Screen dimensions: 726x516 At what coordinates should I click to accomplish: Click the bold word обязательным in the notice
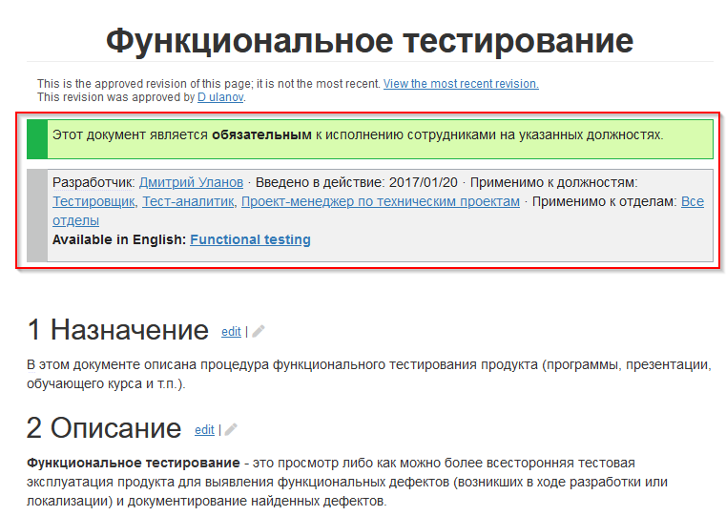click(x=261, y=135)
